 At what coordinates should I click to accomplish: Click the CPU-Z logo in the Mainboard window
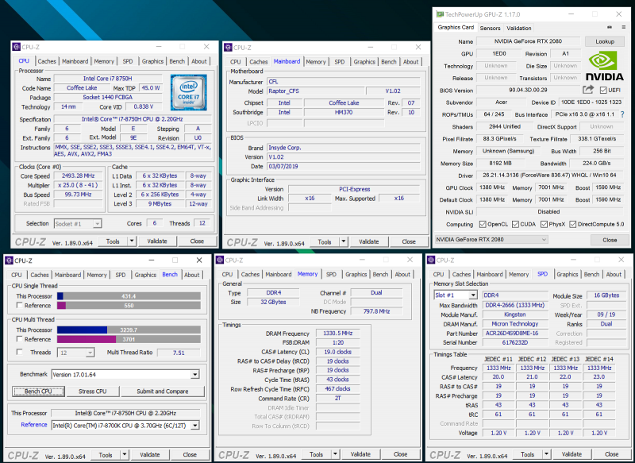coord(241,241)
